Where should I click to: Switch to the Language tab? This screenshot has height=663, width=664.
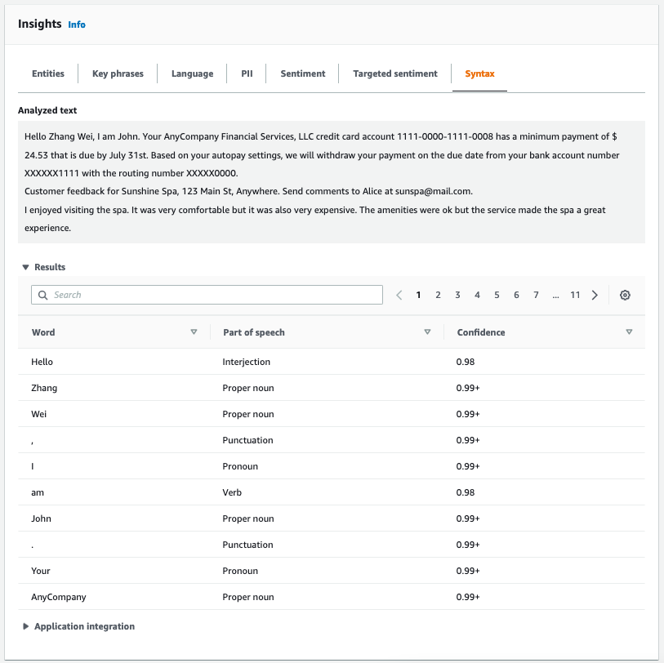[192, 73]
